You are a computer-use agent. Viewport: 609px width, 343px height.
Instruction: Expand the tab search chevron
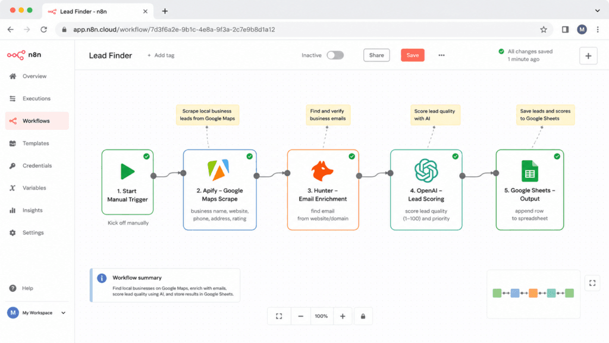pyautogui.click(x=597, y=11)
